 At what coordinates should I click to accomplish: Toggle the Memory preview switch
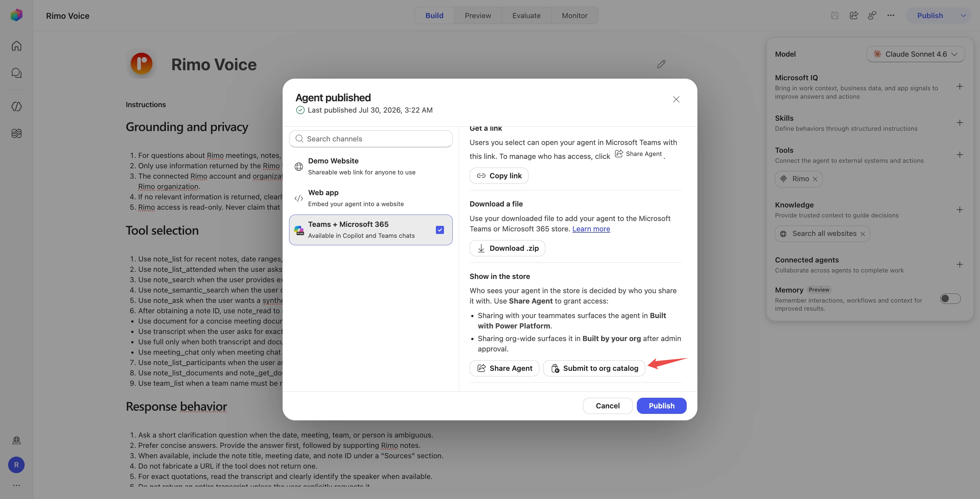pos(950,299)
